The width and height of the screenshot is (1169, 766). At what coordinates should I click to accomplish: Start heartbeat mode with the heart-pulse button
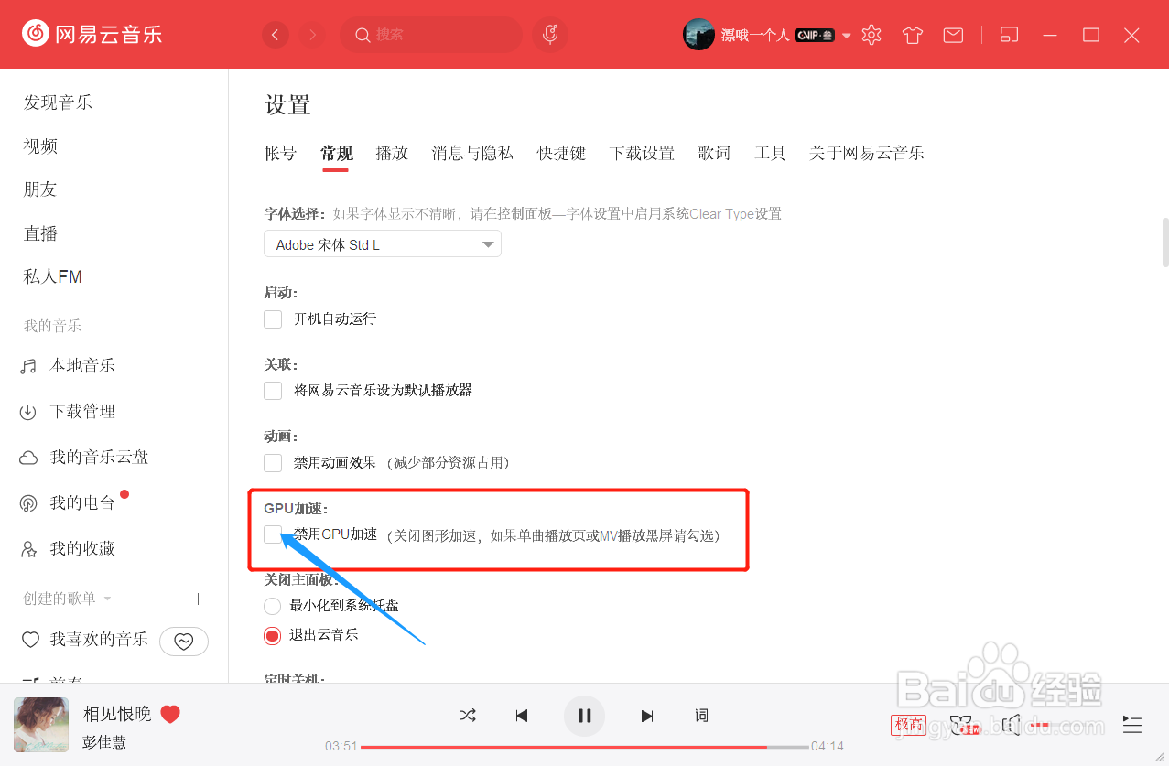[184, 642]
